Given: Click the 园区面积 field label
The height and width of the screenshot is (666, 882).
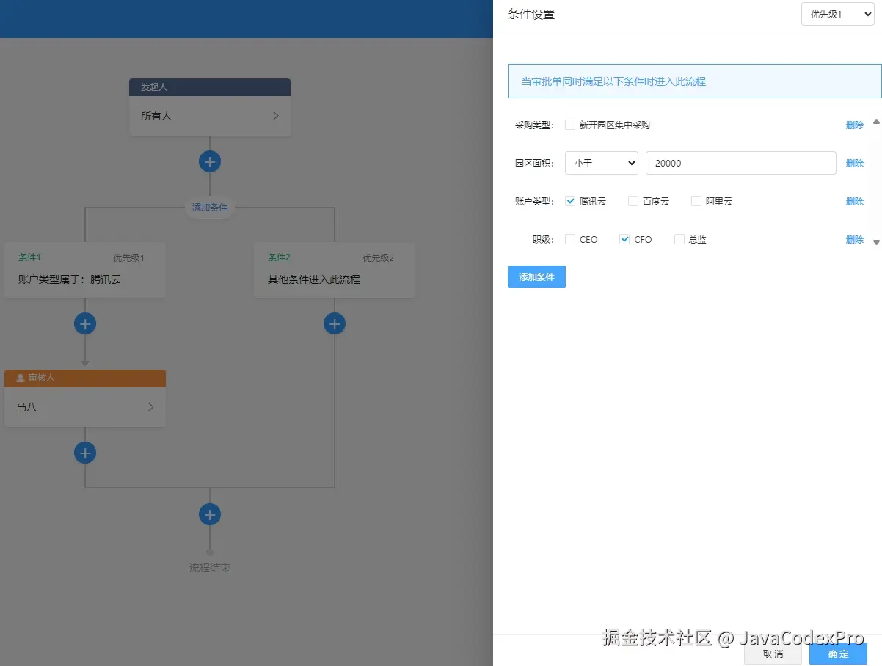Looking at the screenshot, I should tap(534, 163).
